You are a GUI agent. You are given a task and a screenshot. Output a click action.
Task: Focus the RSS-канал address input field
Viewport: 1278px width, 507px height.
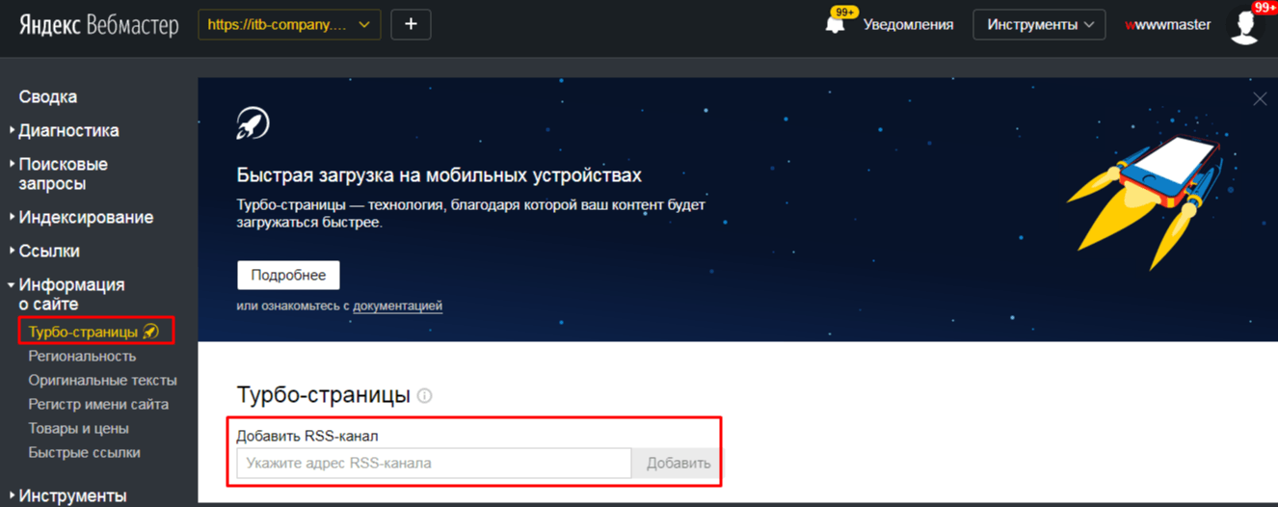pos(434,463)
